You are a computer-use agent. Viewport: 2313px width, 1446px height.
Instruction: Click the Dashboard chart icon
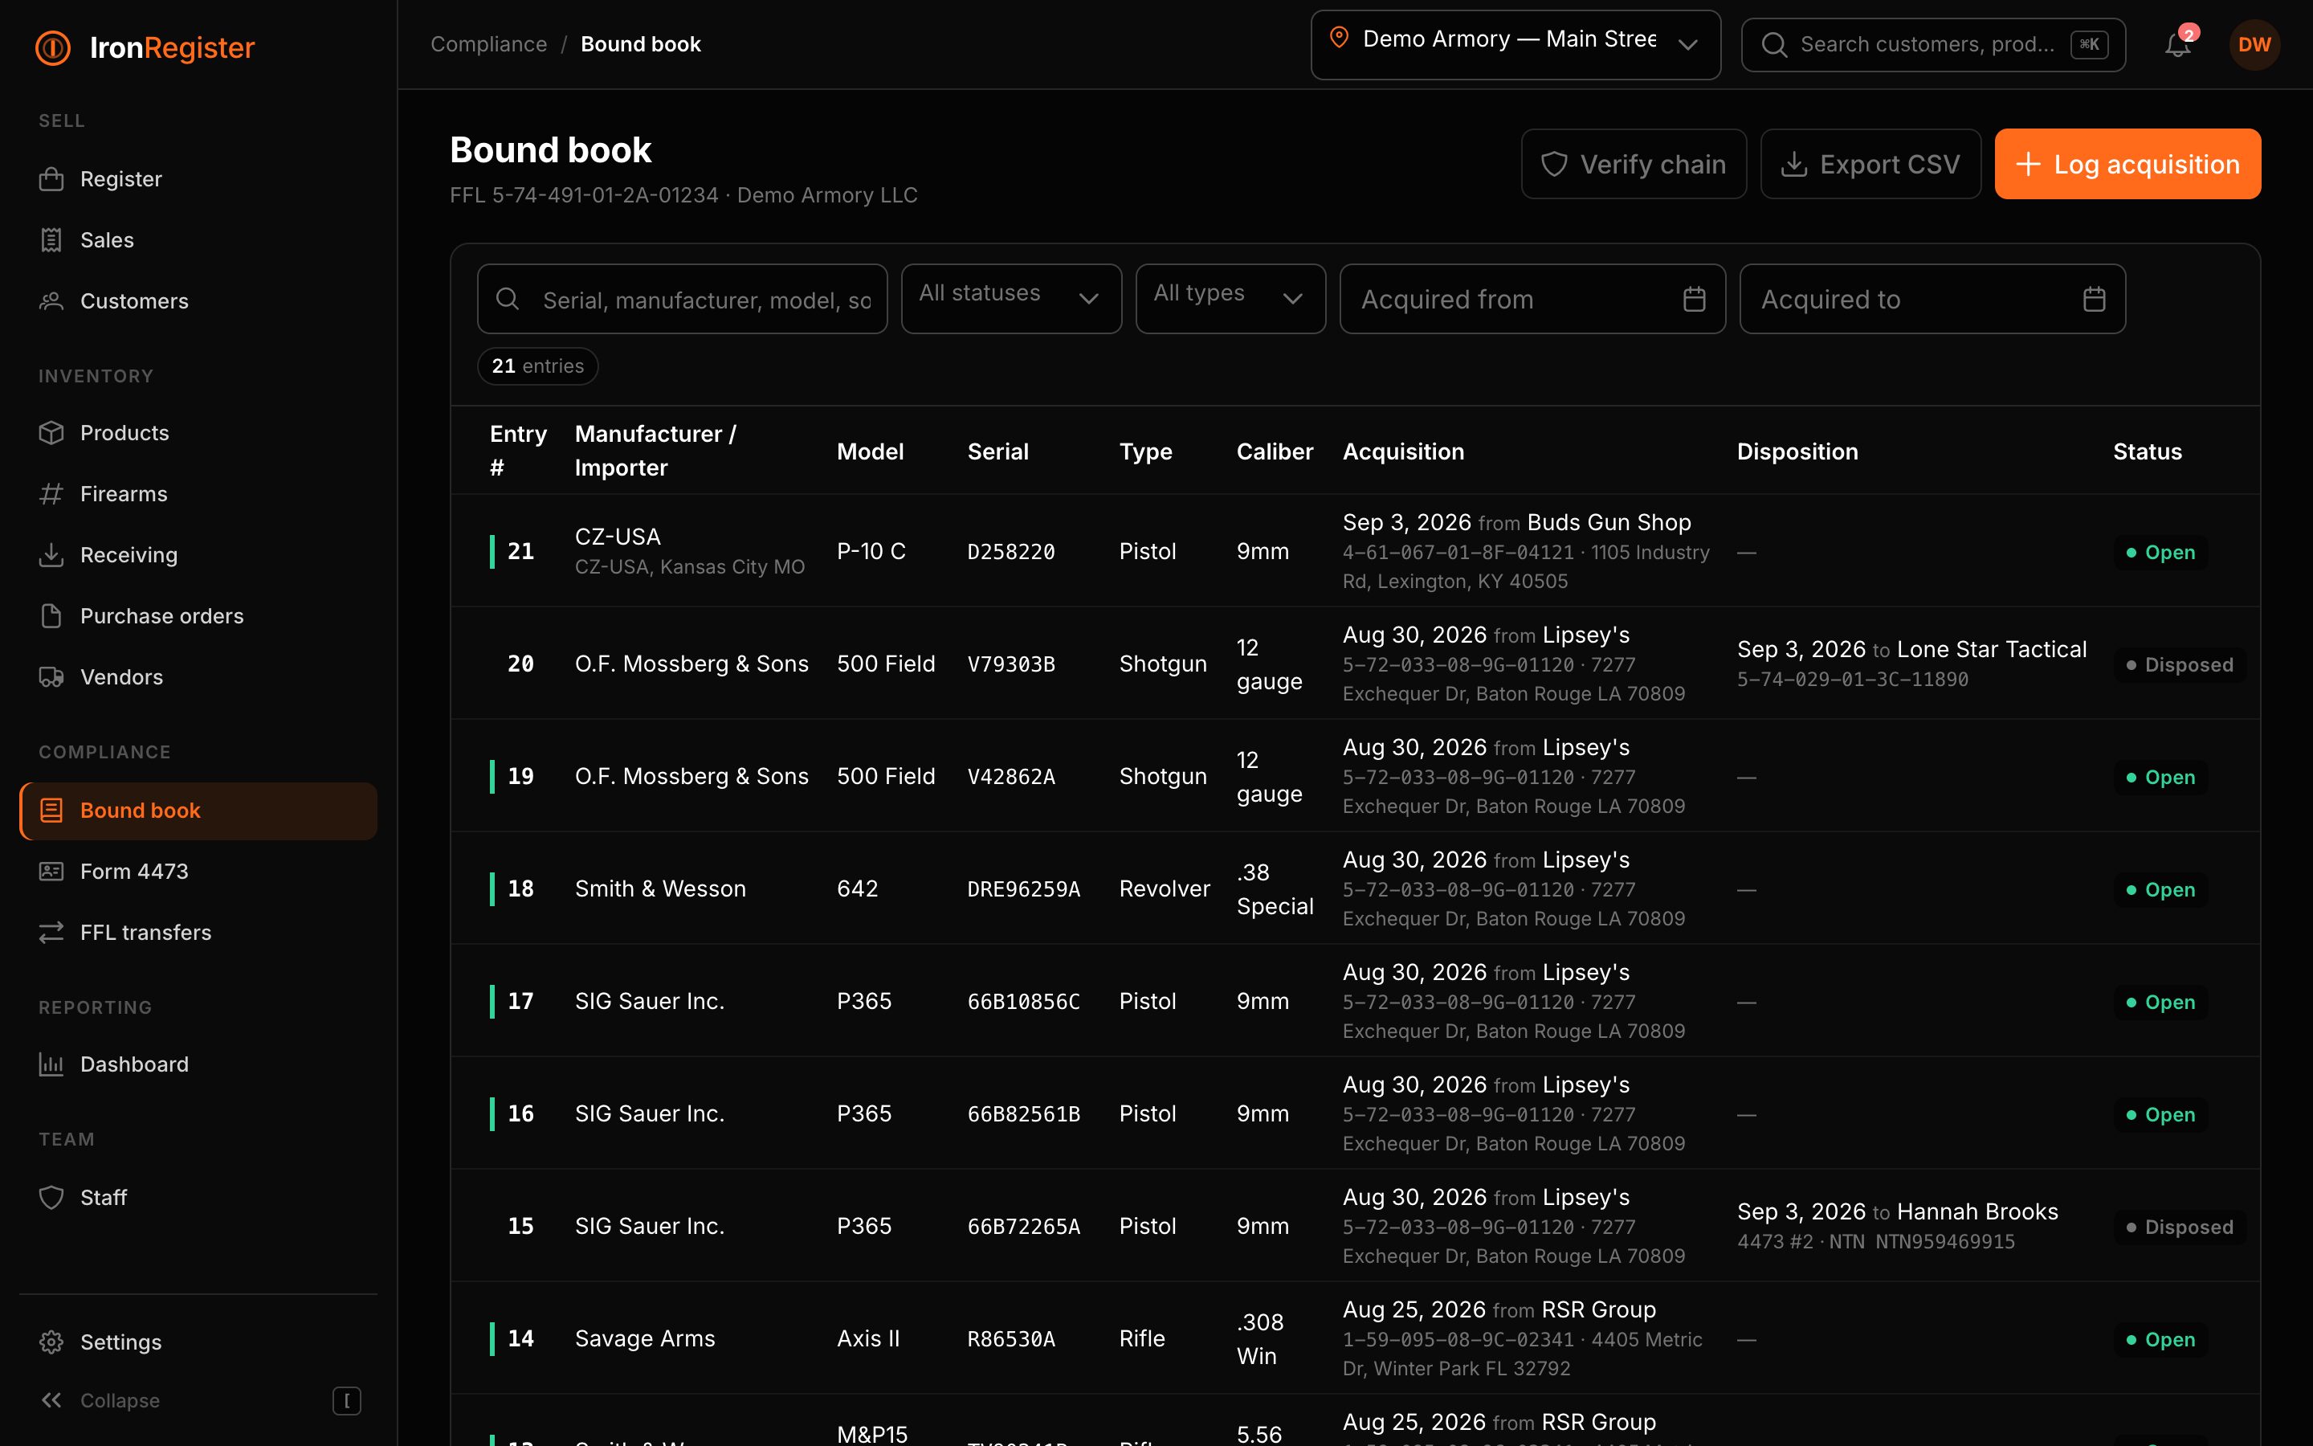51,1064
